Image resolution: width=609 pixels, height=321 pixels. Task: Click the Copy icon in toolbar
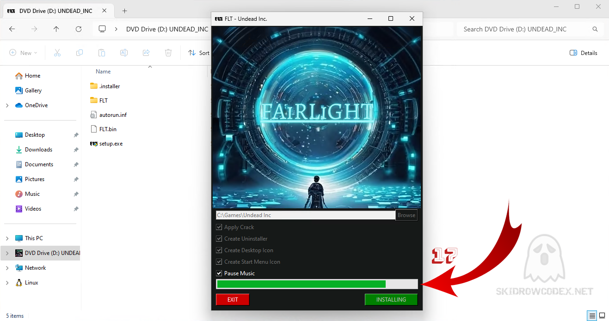[80, 53]
